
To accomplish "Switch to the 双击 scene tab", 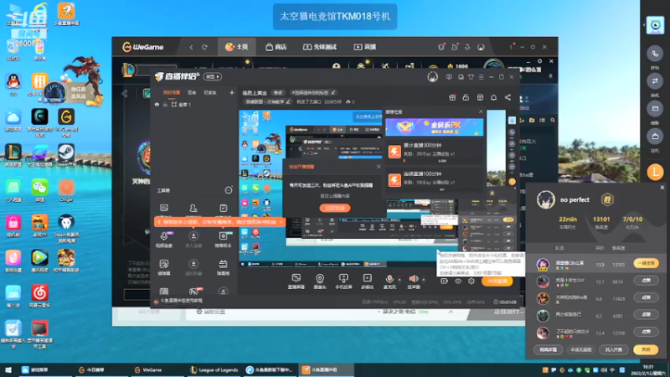I will click(x=192, y=92).
